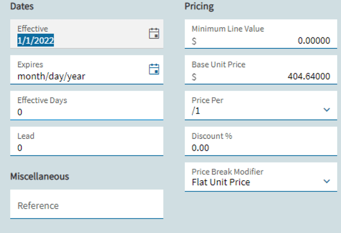This screenshot has height=233, width=341.
Task: Open the Price Per /1 dropdown
Action: tap(261, 105)
